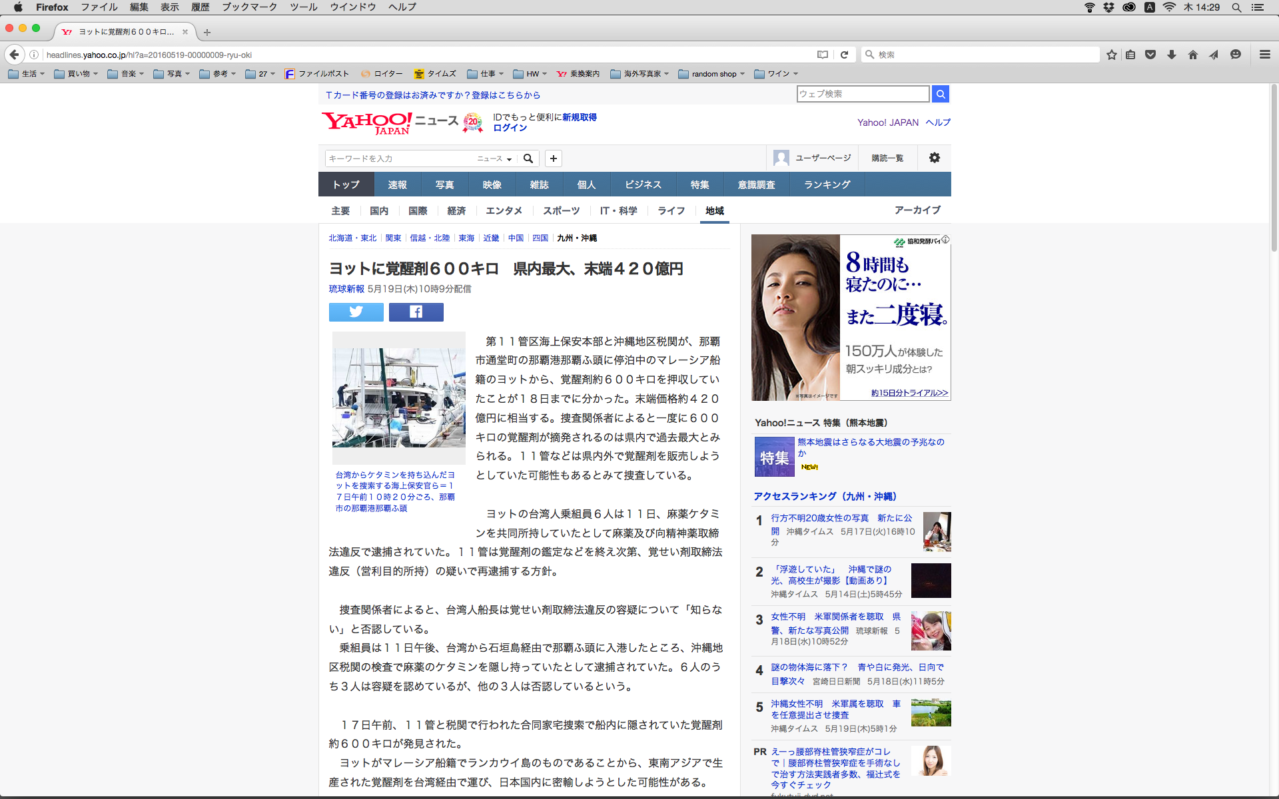The height and width of the screenshot is (799, 1279).
Task: Click the Firefox home icon
Action: point(1192,55)
